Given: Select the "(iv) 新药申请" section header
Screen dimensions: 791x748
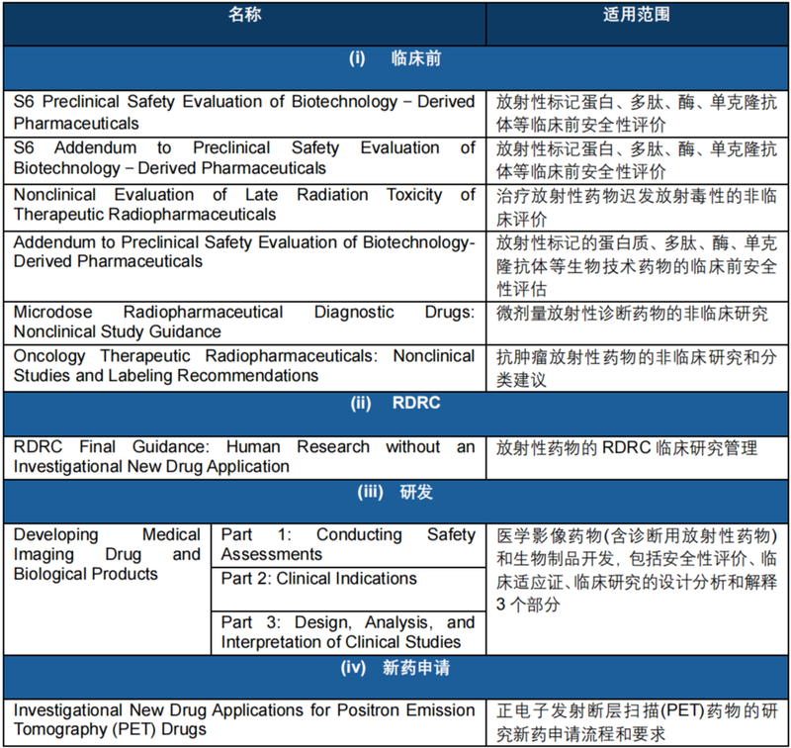Looking at the screenshot, I should click(x=395, y=668).
